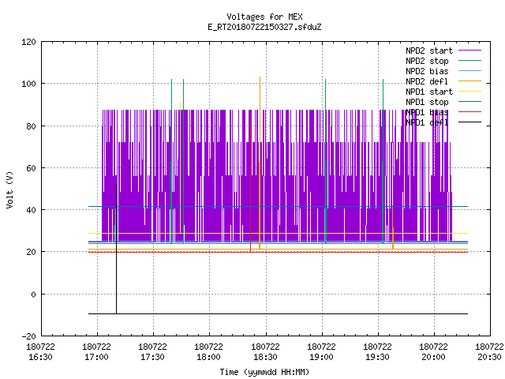Click the flat blue NPD1 stop line near 42 V
505x379 pixels.
point(278,206)
